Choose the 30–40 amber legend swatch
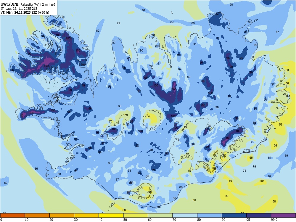The width and height of the screenshot is (296, 222). 86,215
